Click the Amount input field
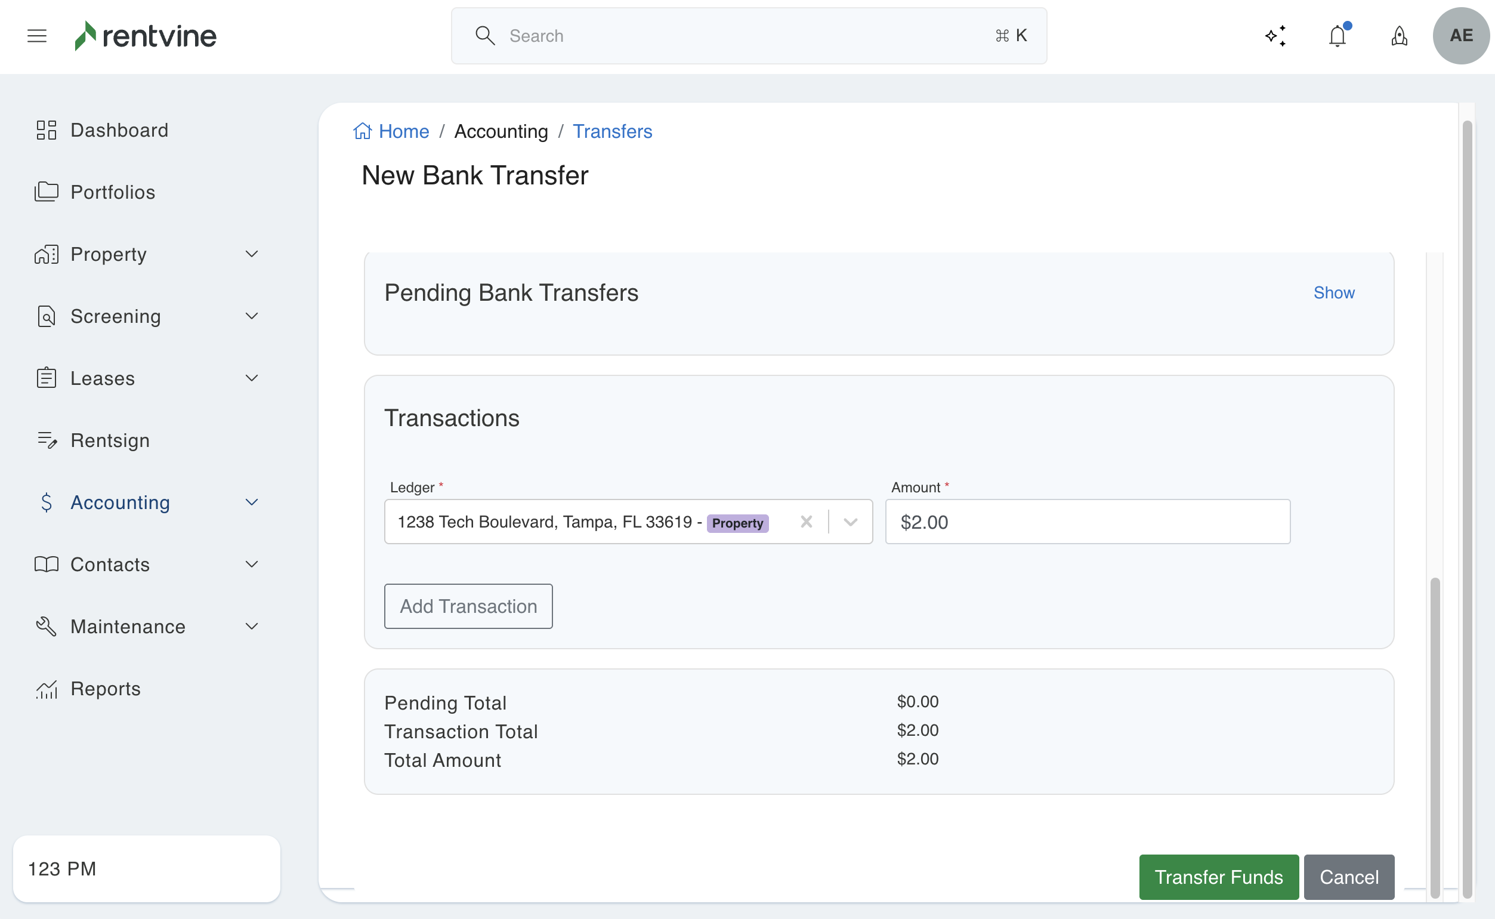 coord(1088,522)
